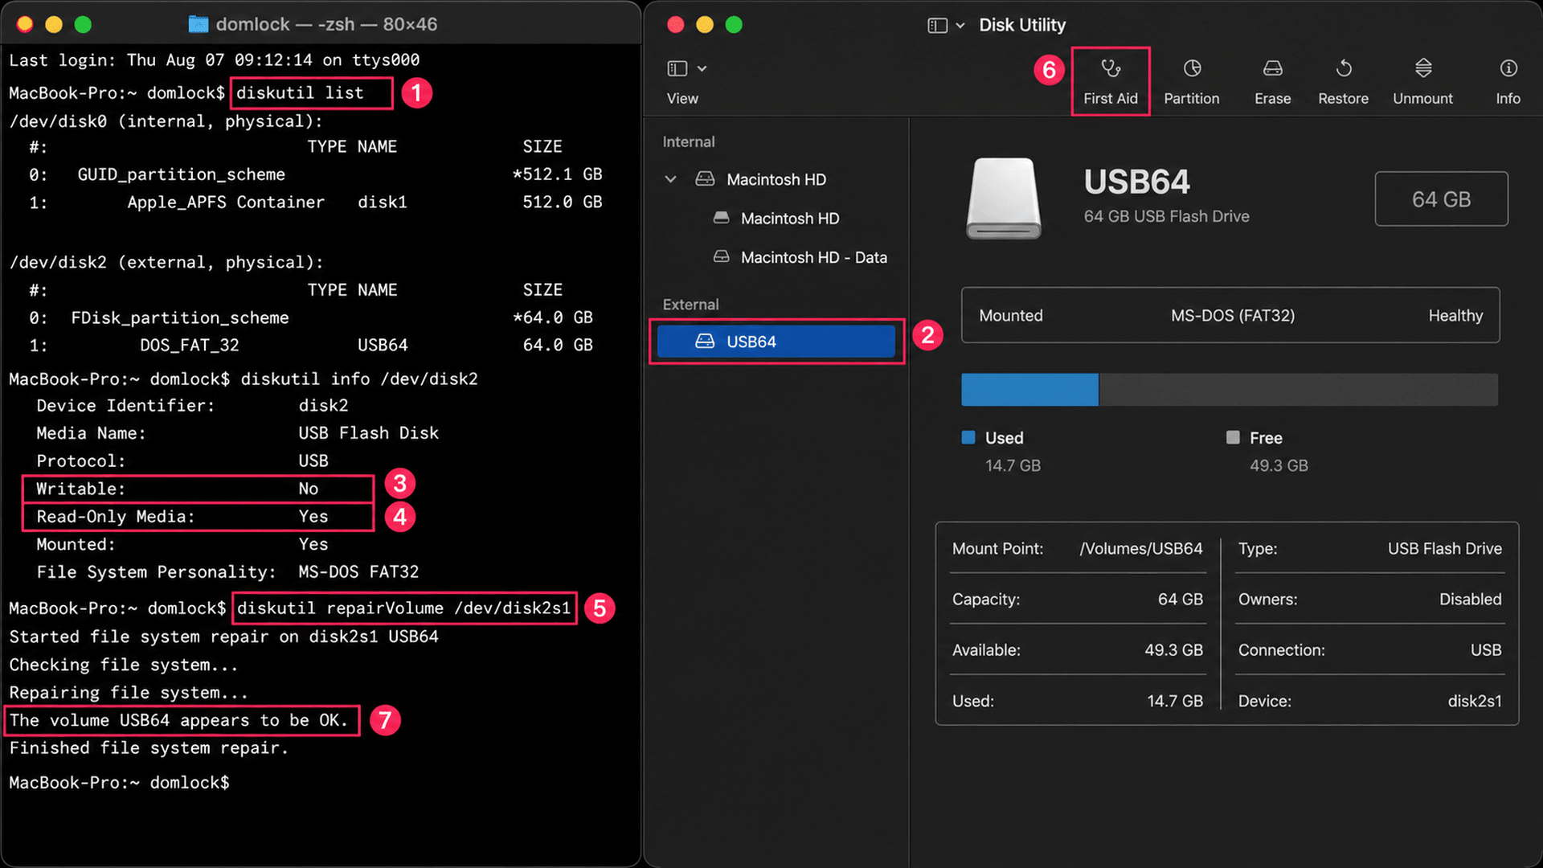Click the title bar sidebar toggle icon
The image size is (1543, 868).
937,25
